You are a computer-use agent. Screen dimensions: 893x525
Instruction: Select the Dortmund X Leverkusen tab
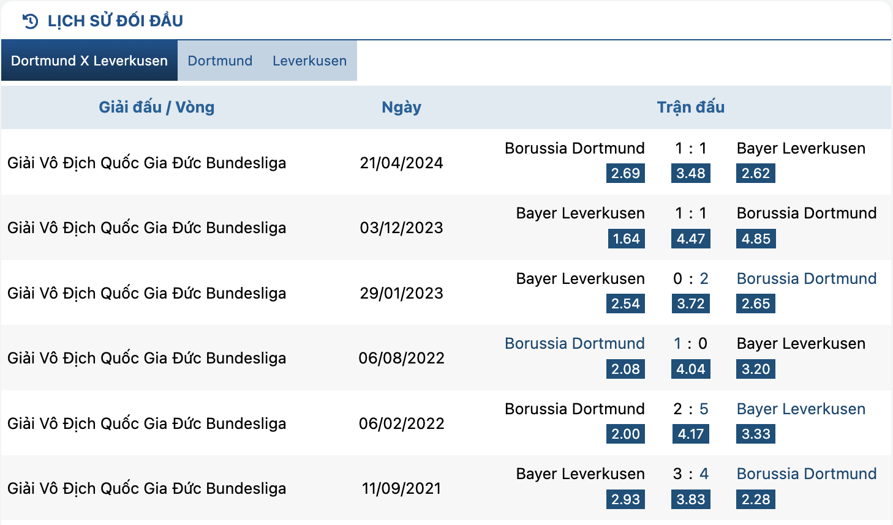[x=89, y=61]
